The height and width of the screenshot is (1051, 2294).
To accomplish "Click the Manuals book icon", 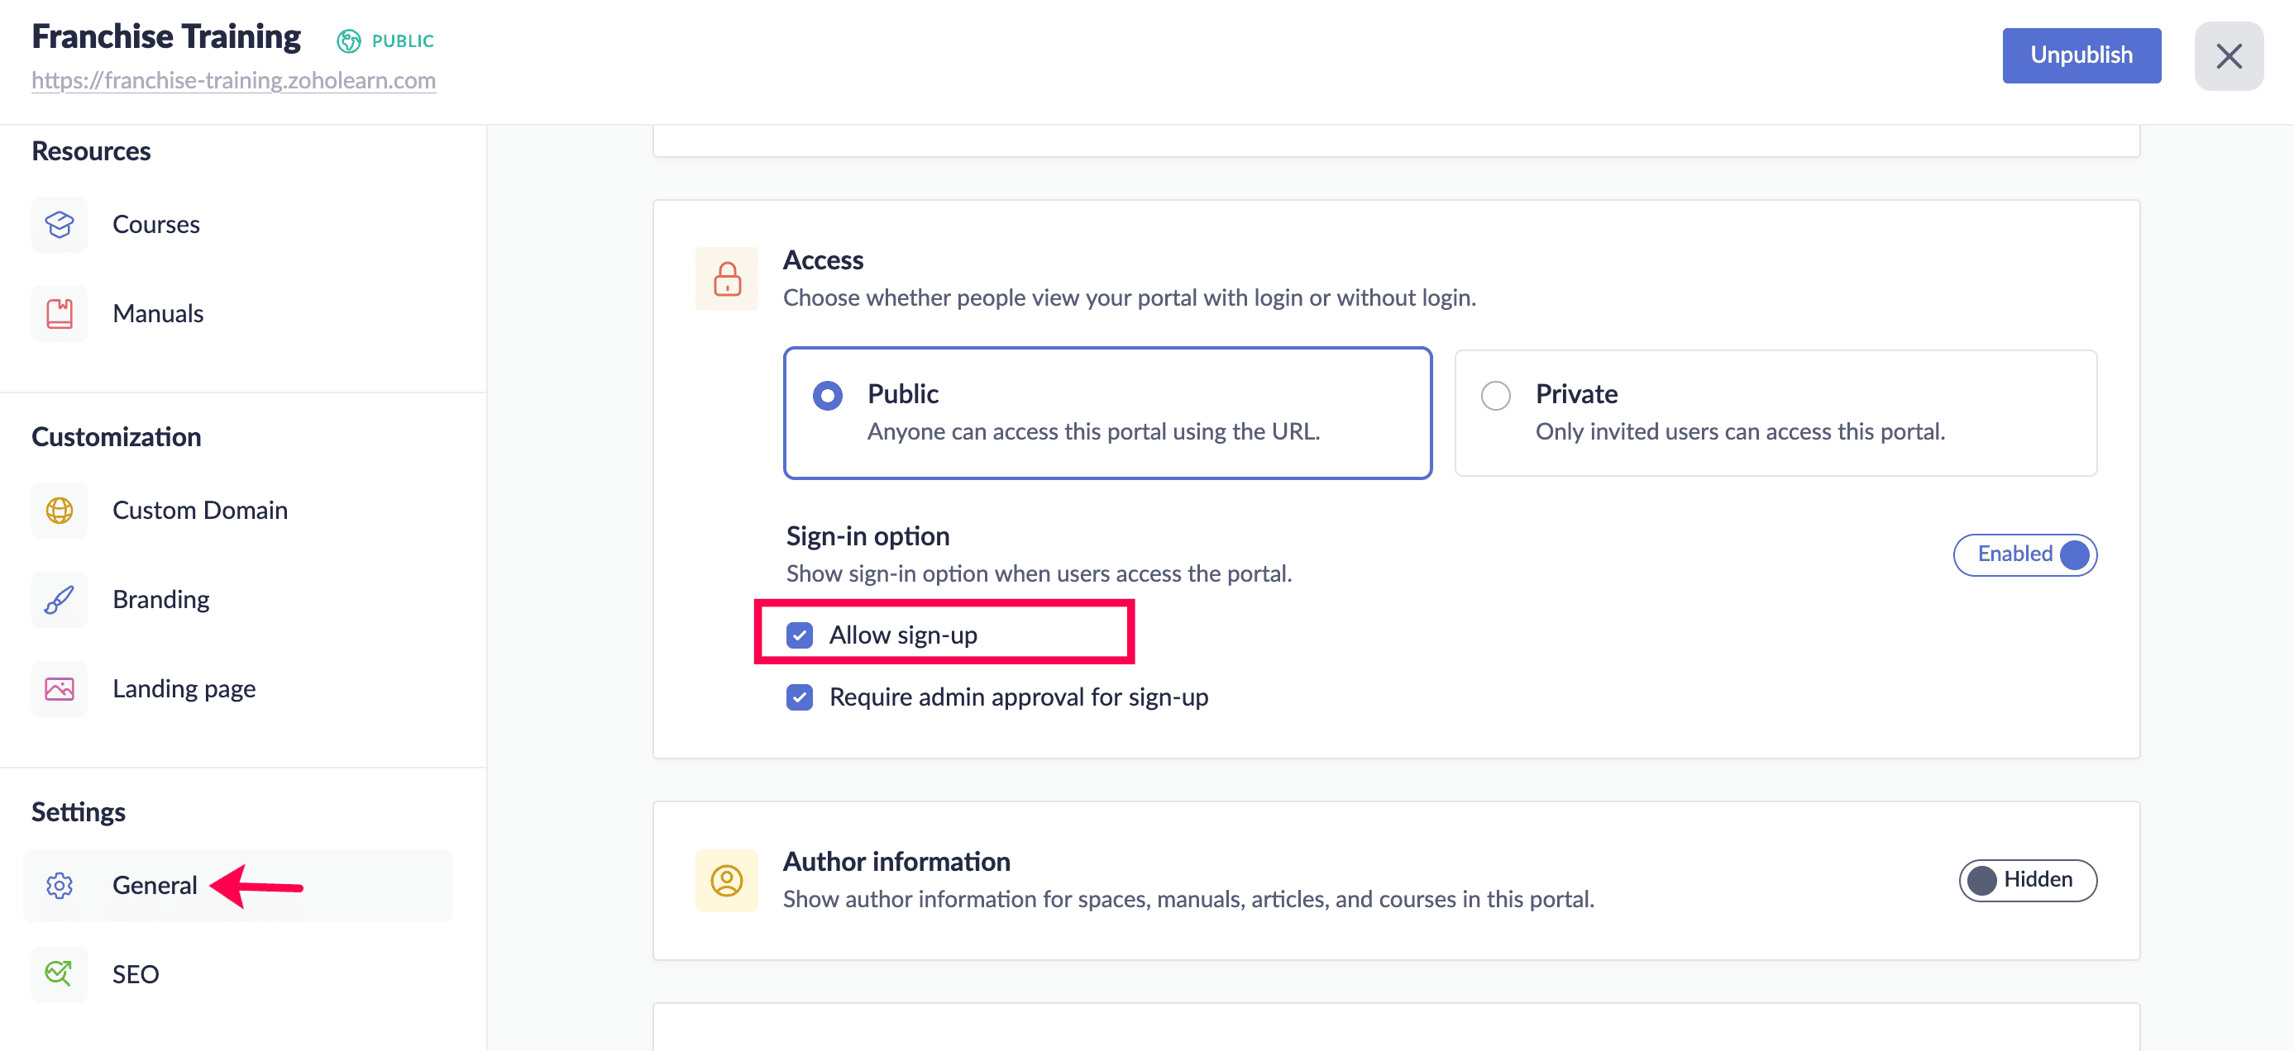I will [x=60, y=313].
